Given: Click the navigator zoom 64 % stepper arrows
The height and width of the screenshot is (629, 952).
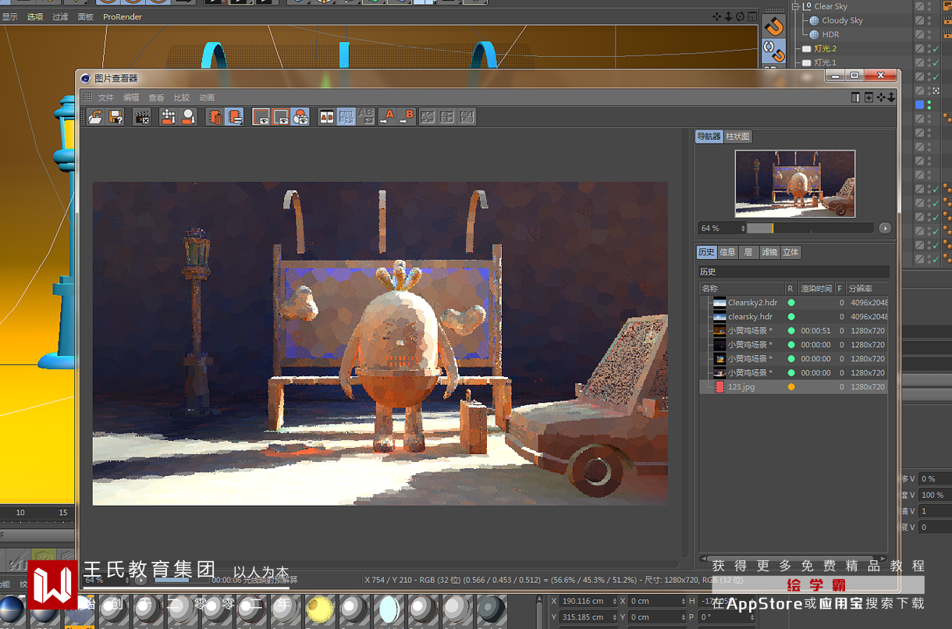Looking at the screenshot, I should click(x=742, y=229).
